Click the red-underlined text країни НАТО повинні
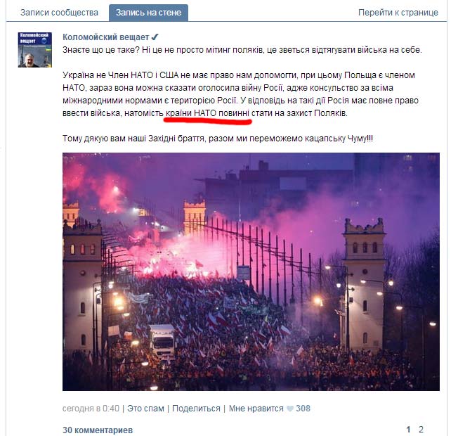Viewport: 458px width, 436px height. pos(207,113)
